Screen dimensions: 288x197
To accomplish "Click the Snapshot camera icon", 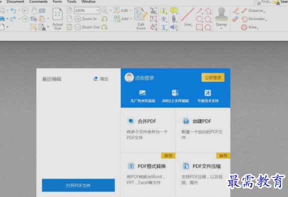I will click(42, 10).
